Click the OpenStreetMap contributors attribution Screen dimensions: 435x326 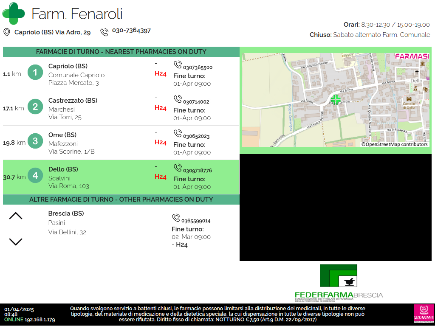[394, 144]
